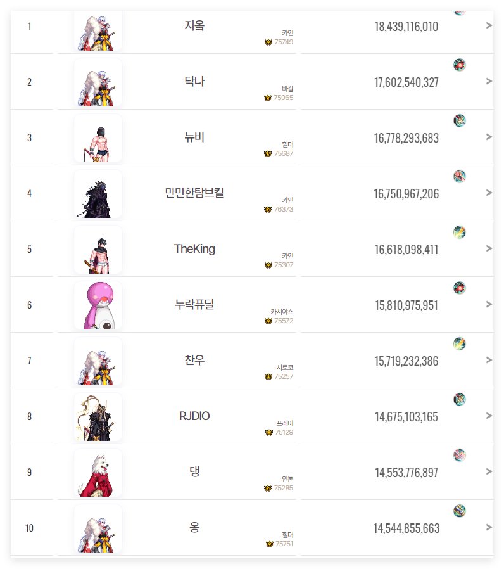Click the round icon in rank 3 row

(x=460, y=120)
